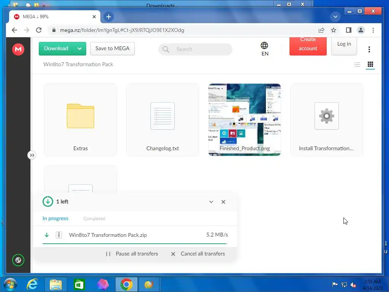
Task: Click the muted volume tray icon
Action: (353, 284)
